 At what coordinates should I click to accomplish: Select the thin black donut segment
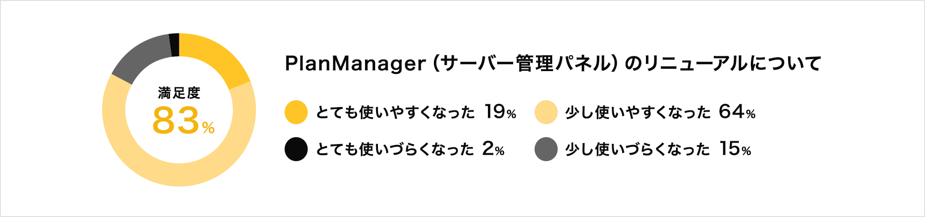pyautogui.click(x=174, y=45)
